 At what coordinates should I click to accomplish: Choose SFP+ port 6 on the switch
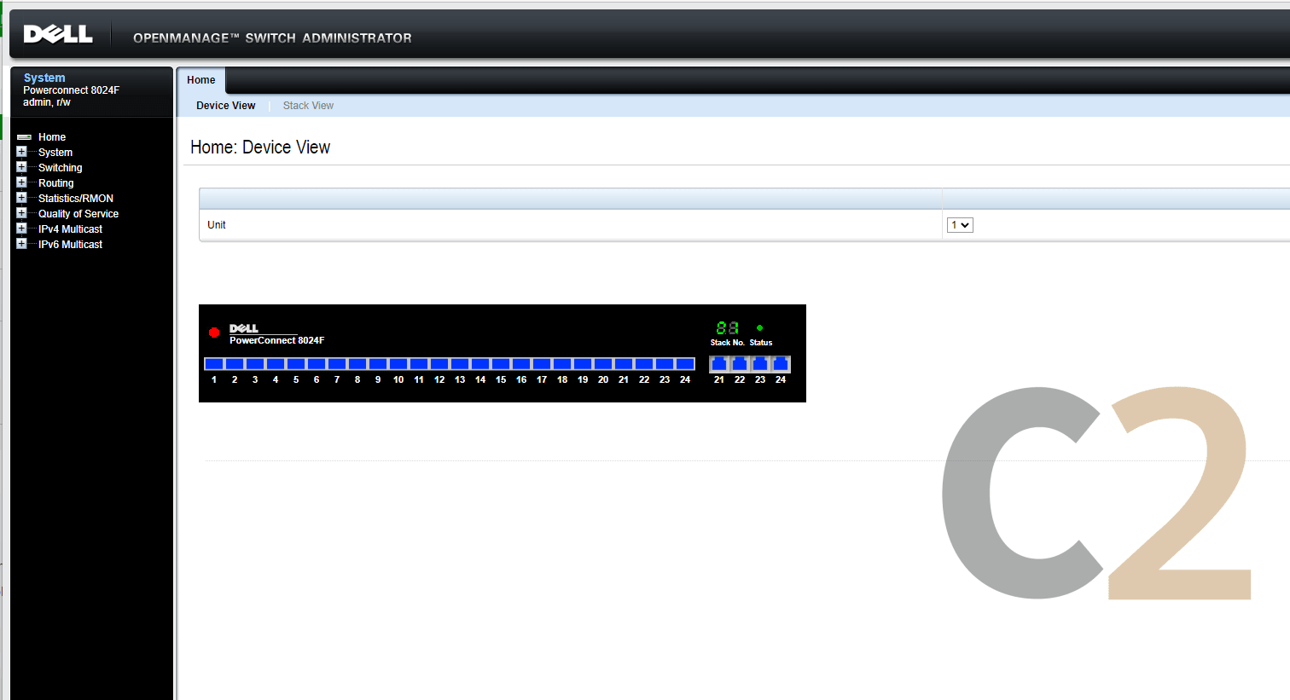(317, 364)
